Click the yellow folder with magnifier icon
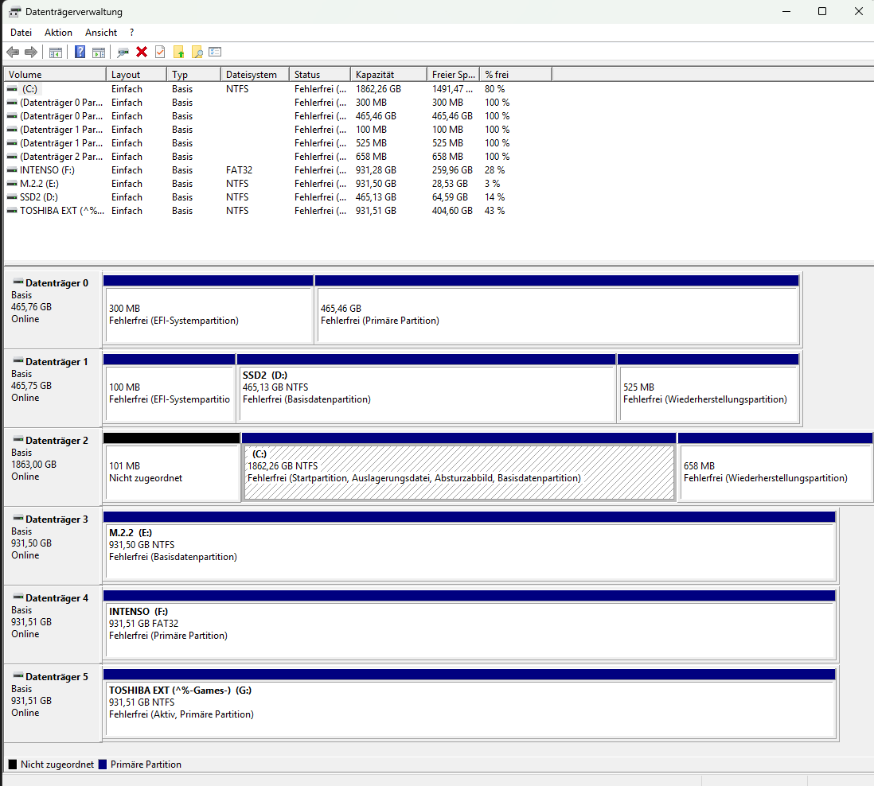This screenshot has width=874, height=786. tap(197, 52)
